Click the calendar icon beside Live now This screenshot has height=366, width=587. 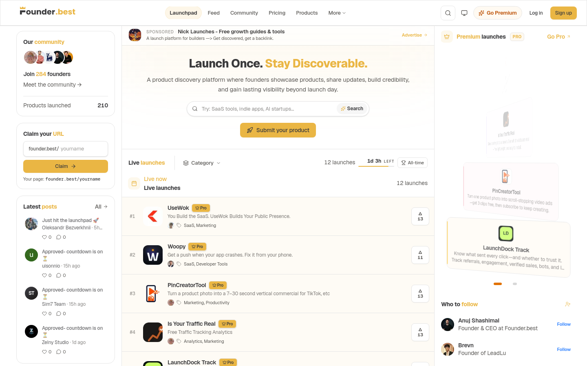pos(134,183)
